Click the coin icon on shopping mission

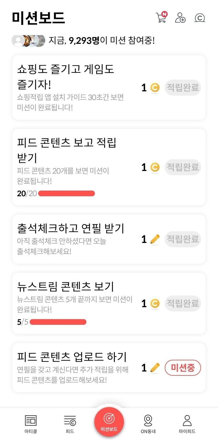click(155, 88)
